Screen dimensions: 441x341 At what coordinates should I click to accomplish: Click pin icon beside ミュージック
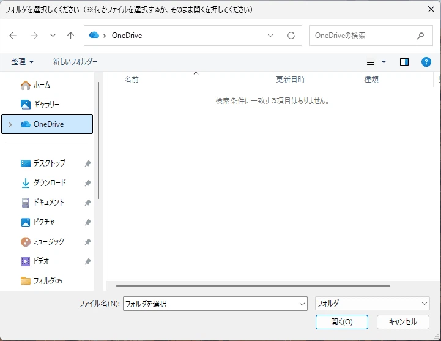[x=87, y=242]
